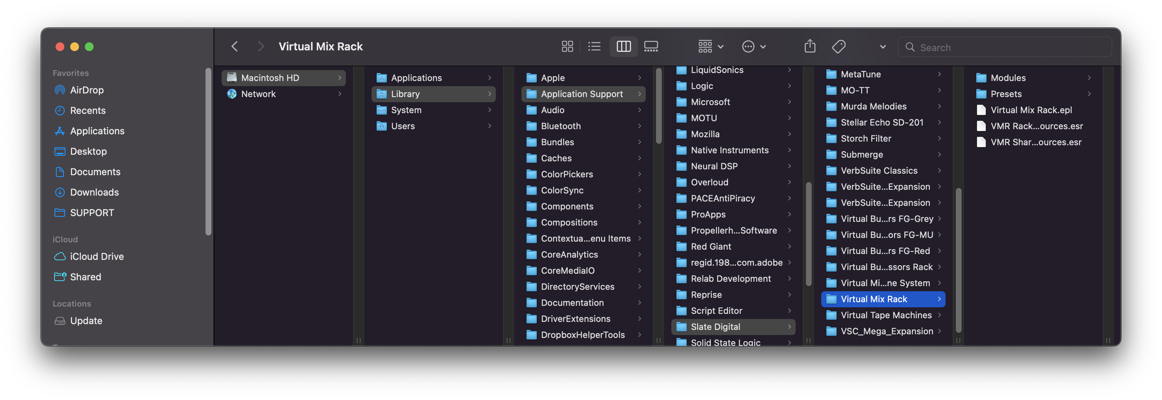Select the Virtual Mix Rack.epl file
Screen dimensions: 1162x400
1031,110
